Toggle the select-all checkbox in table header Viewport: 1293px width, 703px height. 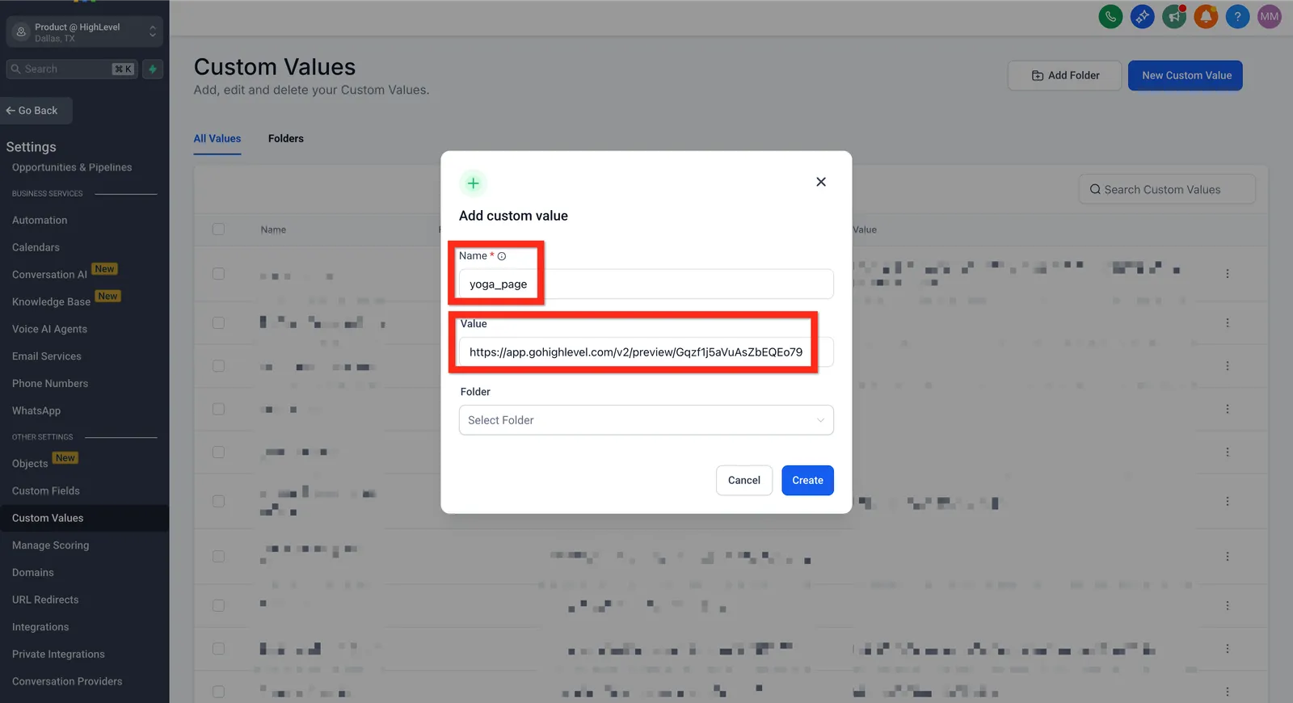pyautogui.click(x=218, y=229)
